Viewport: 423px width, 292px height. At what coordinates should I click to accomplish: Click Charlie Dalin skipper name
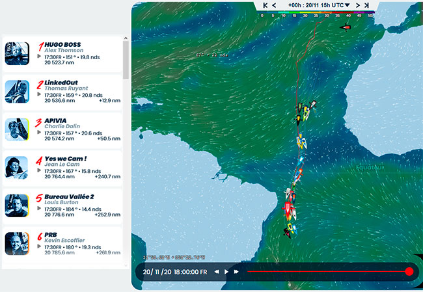coord(62,126)
